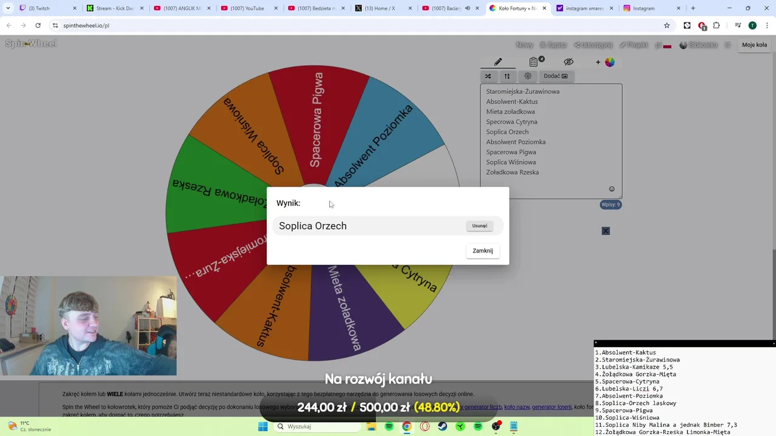Viewport: 776px width, 436px height.
Task: Remove result with the Usuń button
Action: tap(480, 226)
